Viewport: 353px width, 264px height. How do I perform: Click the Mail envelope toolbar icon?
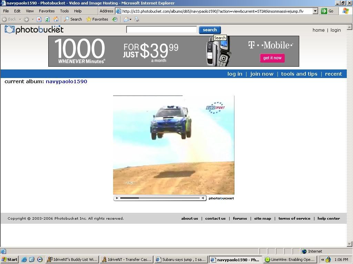(x=126, y=19)
